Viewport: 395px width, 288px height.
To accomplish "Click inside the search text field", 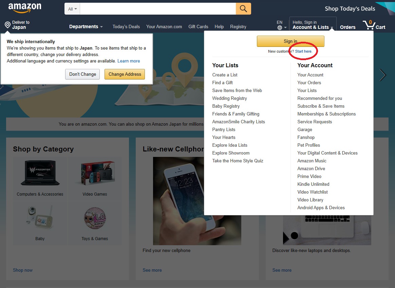I will (158, 9).
